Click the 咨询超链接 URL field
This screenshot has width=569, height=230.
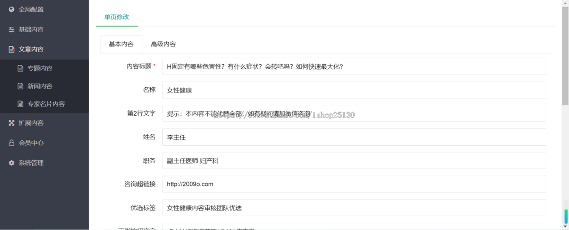354,184
